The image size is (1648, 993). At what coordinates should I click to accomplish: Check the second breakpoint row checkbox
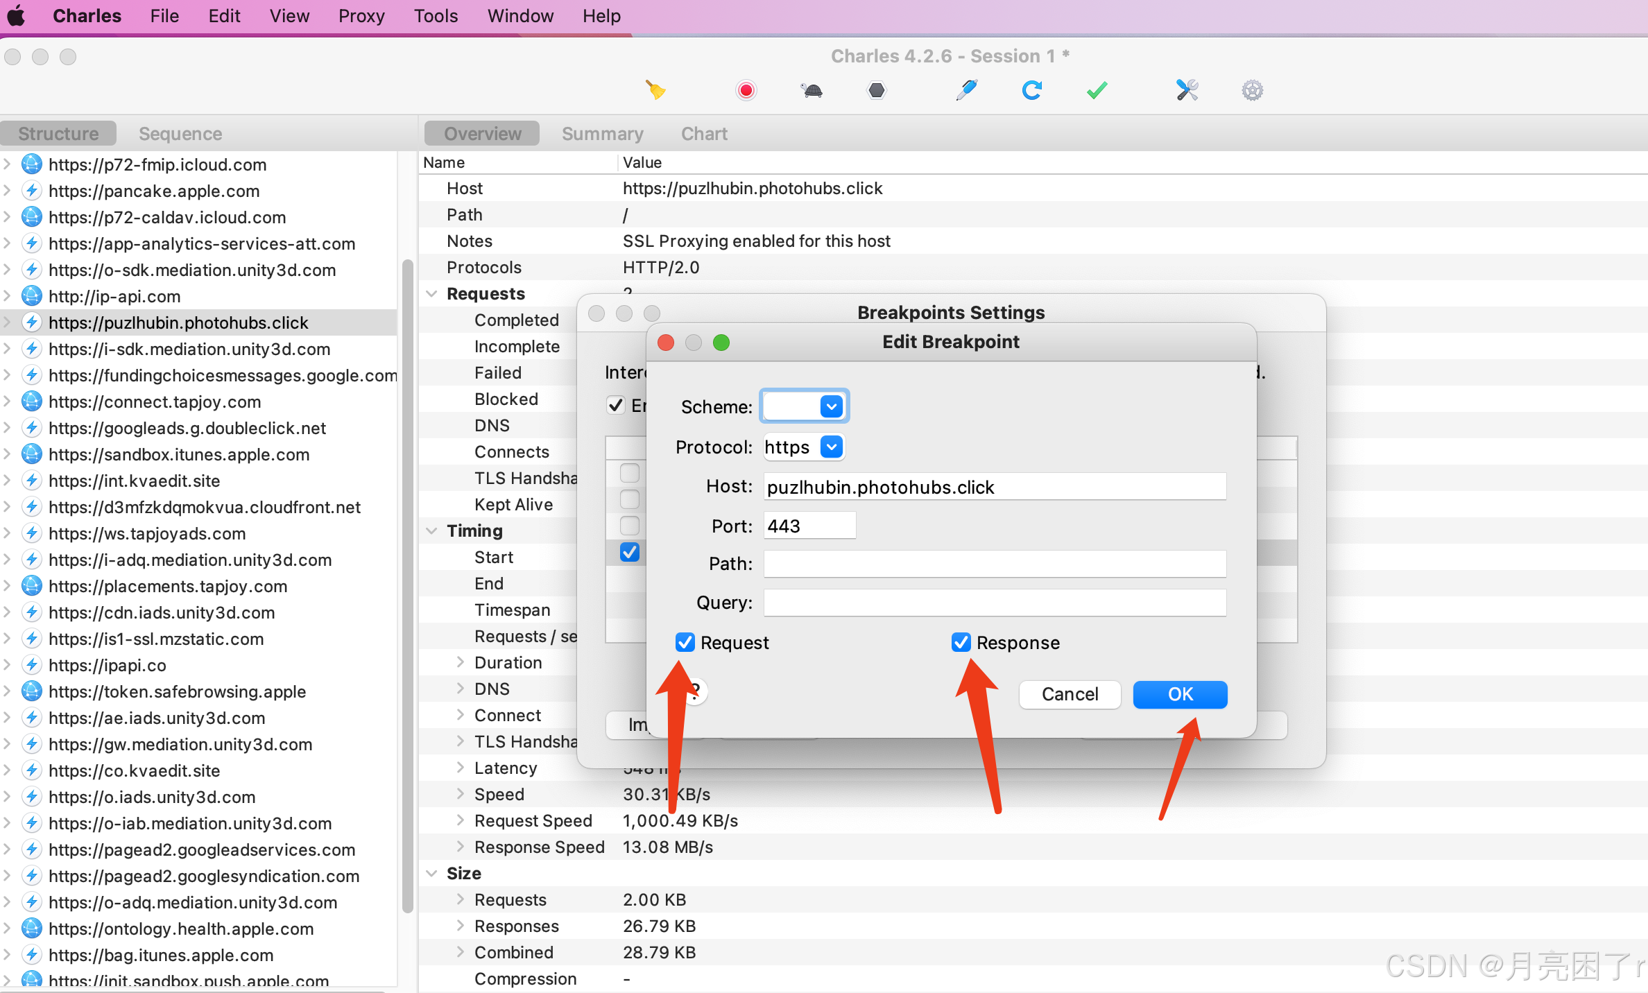tap(630, 499)
